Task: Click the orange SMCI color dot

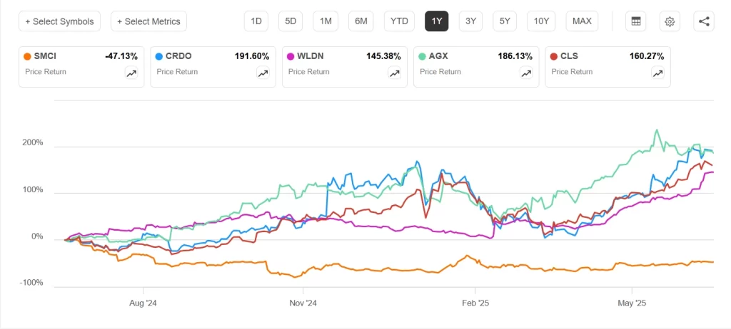Action: point(27,56)
